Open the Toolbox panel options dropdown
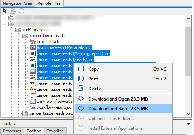 pos(188,123)
